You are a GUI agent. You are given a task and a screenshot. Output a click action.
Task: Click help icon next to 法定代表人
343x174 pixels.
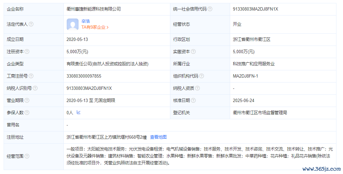click(31, 24)
